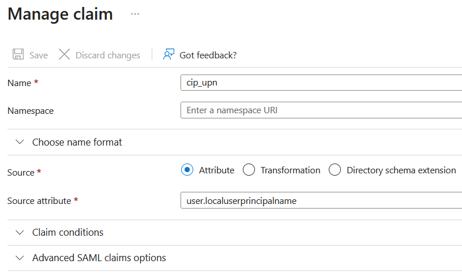Select the Attribute source radio button
The image size is (462, 275).
tap(187, 170)
